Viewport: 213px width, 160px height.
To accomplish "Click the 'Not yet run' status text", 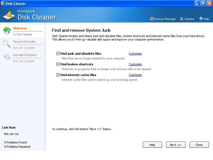I will point(11,134).
